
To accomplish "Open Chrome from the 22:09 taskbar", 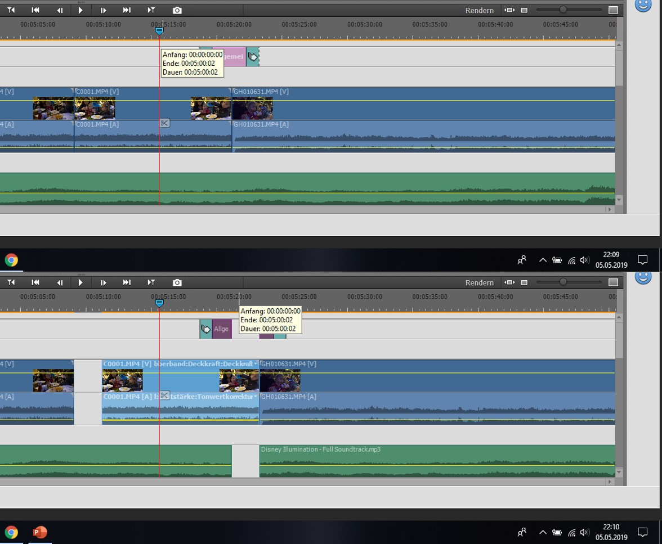I will [x=11, y=260].
